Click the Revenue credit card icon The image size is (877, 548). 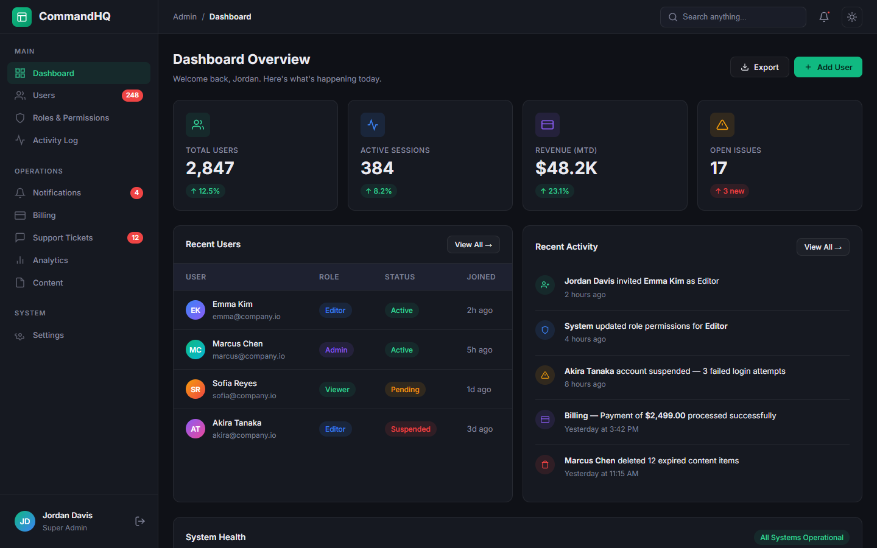pyautogui.click(x=548, y=125)
